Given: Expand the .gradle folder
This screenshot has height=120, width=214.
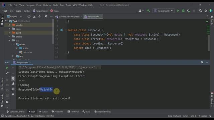Looking at the screenshot, I should [x=10, y=25].
